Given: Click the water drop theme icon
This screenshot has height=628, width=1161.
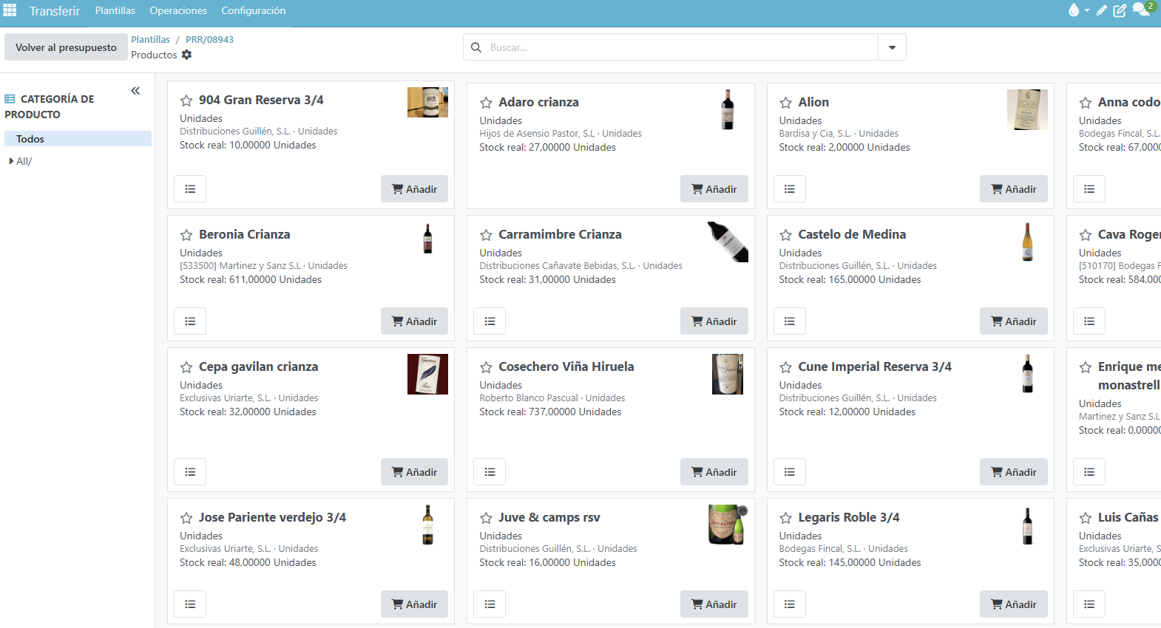Looking at the screenshot, I should (1074, 10).
